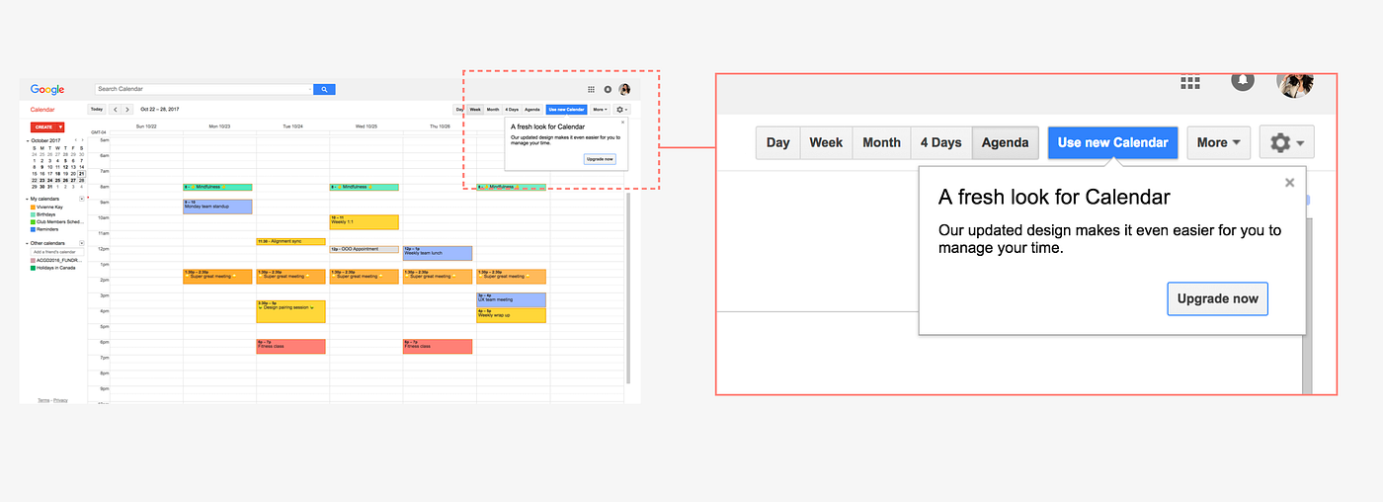Open the Terms link
The height and width of the screenshot is (502, 1383).
(x=43, y=400)
